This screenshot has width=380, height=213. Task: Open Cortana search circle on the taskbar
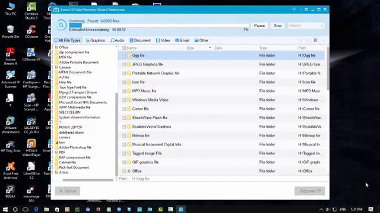click(15, 209)
